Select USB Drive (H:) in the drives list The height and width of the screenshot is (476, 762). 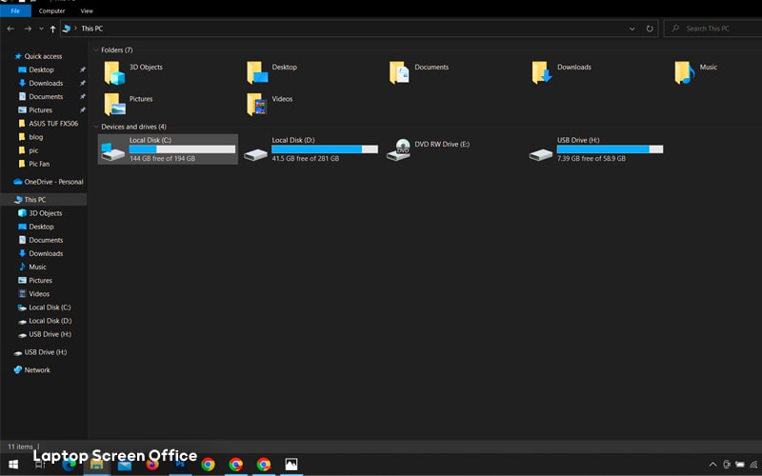tap(596, 149)
